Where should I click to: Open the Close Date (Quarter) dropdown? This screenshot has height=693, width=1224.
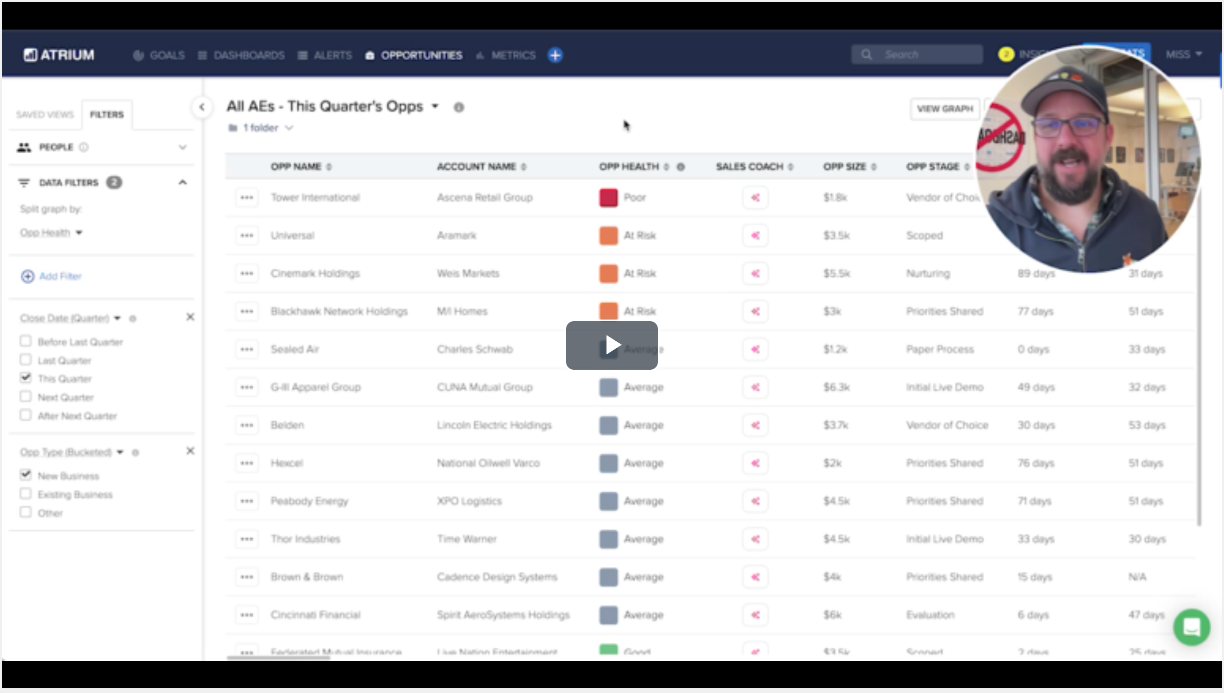pos(70,319)
